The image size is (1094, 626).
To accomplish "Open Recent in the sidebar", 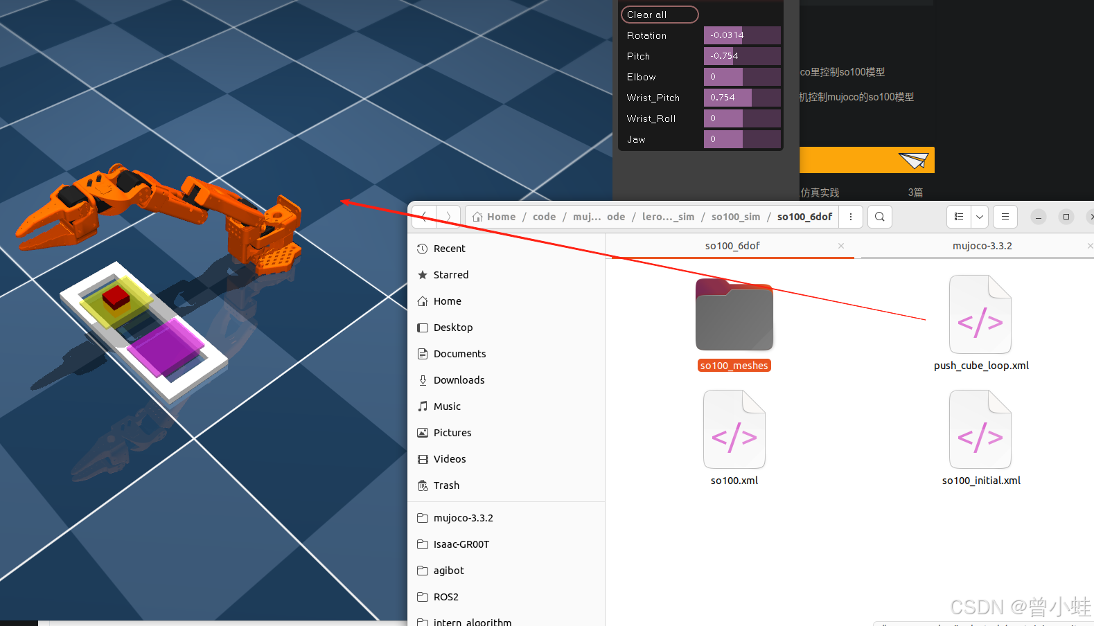I will (x=506, y=249).
